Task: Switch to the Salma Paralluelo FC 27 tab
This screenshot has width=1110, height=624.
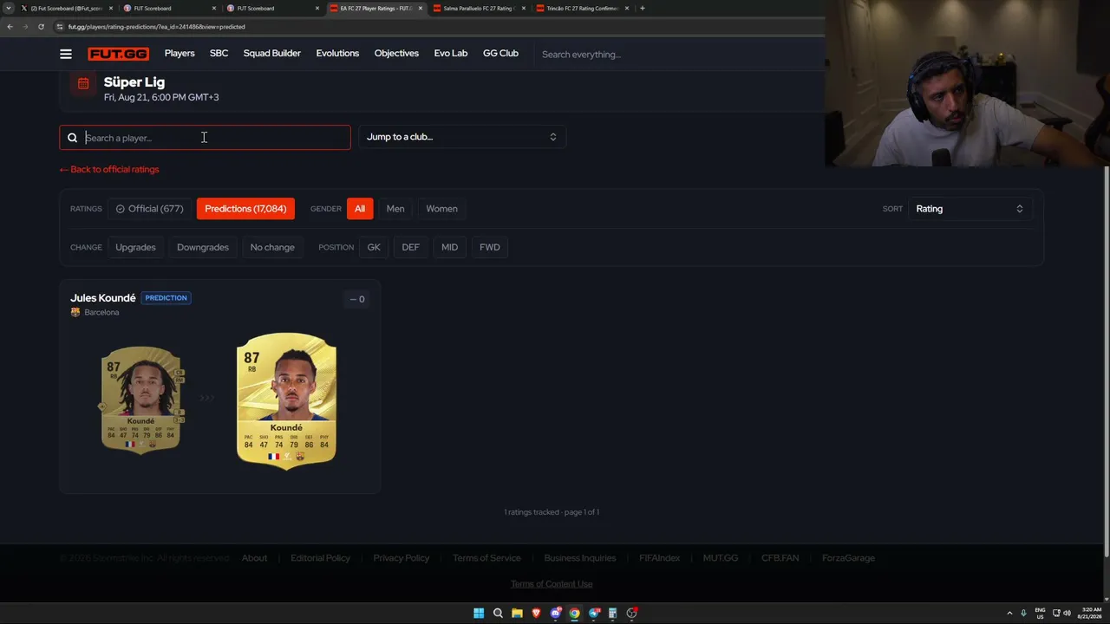Action: click(477, 9)
